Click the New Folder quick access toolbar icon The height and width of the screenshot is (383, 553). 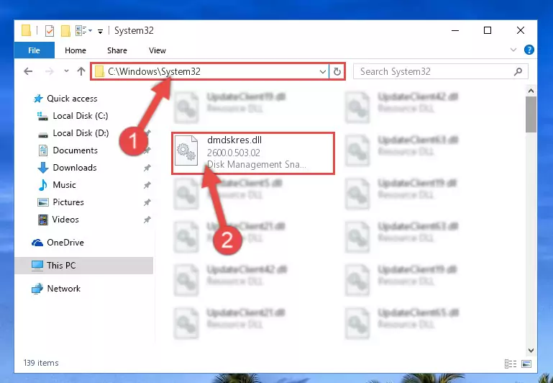tap(65, 31)
